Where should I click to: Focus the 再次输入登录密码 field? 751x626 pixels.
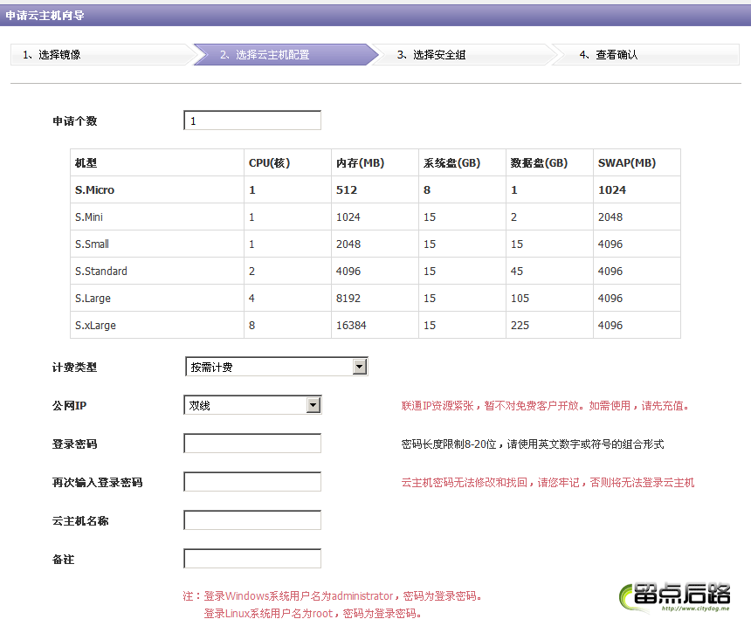click(252, 482)
